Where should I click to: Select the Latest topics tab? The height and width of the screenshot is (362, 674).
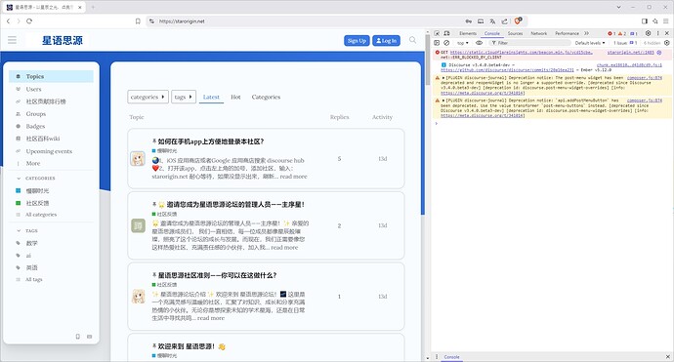(211, 97)
